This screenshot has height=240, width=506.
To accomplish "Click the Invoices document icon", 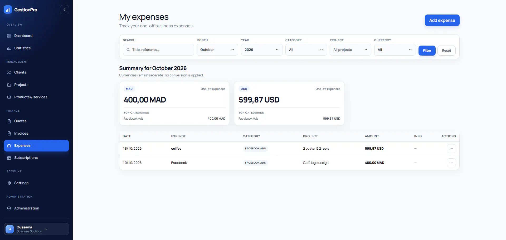I will pos(9,134).
